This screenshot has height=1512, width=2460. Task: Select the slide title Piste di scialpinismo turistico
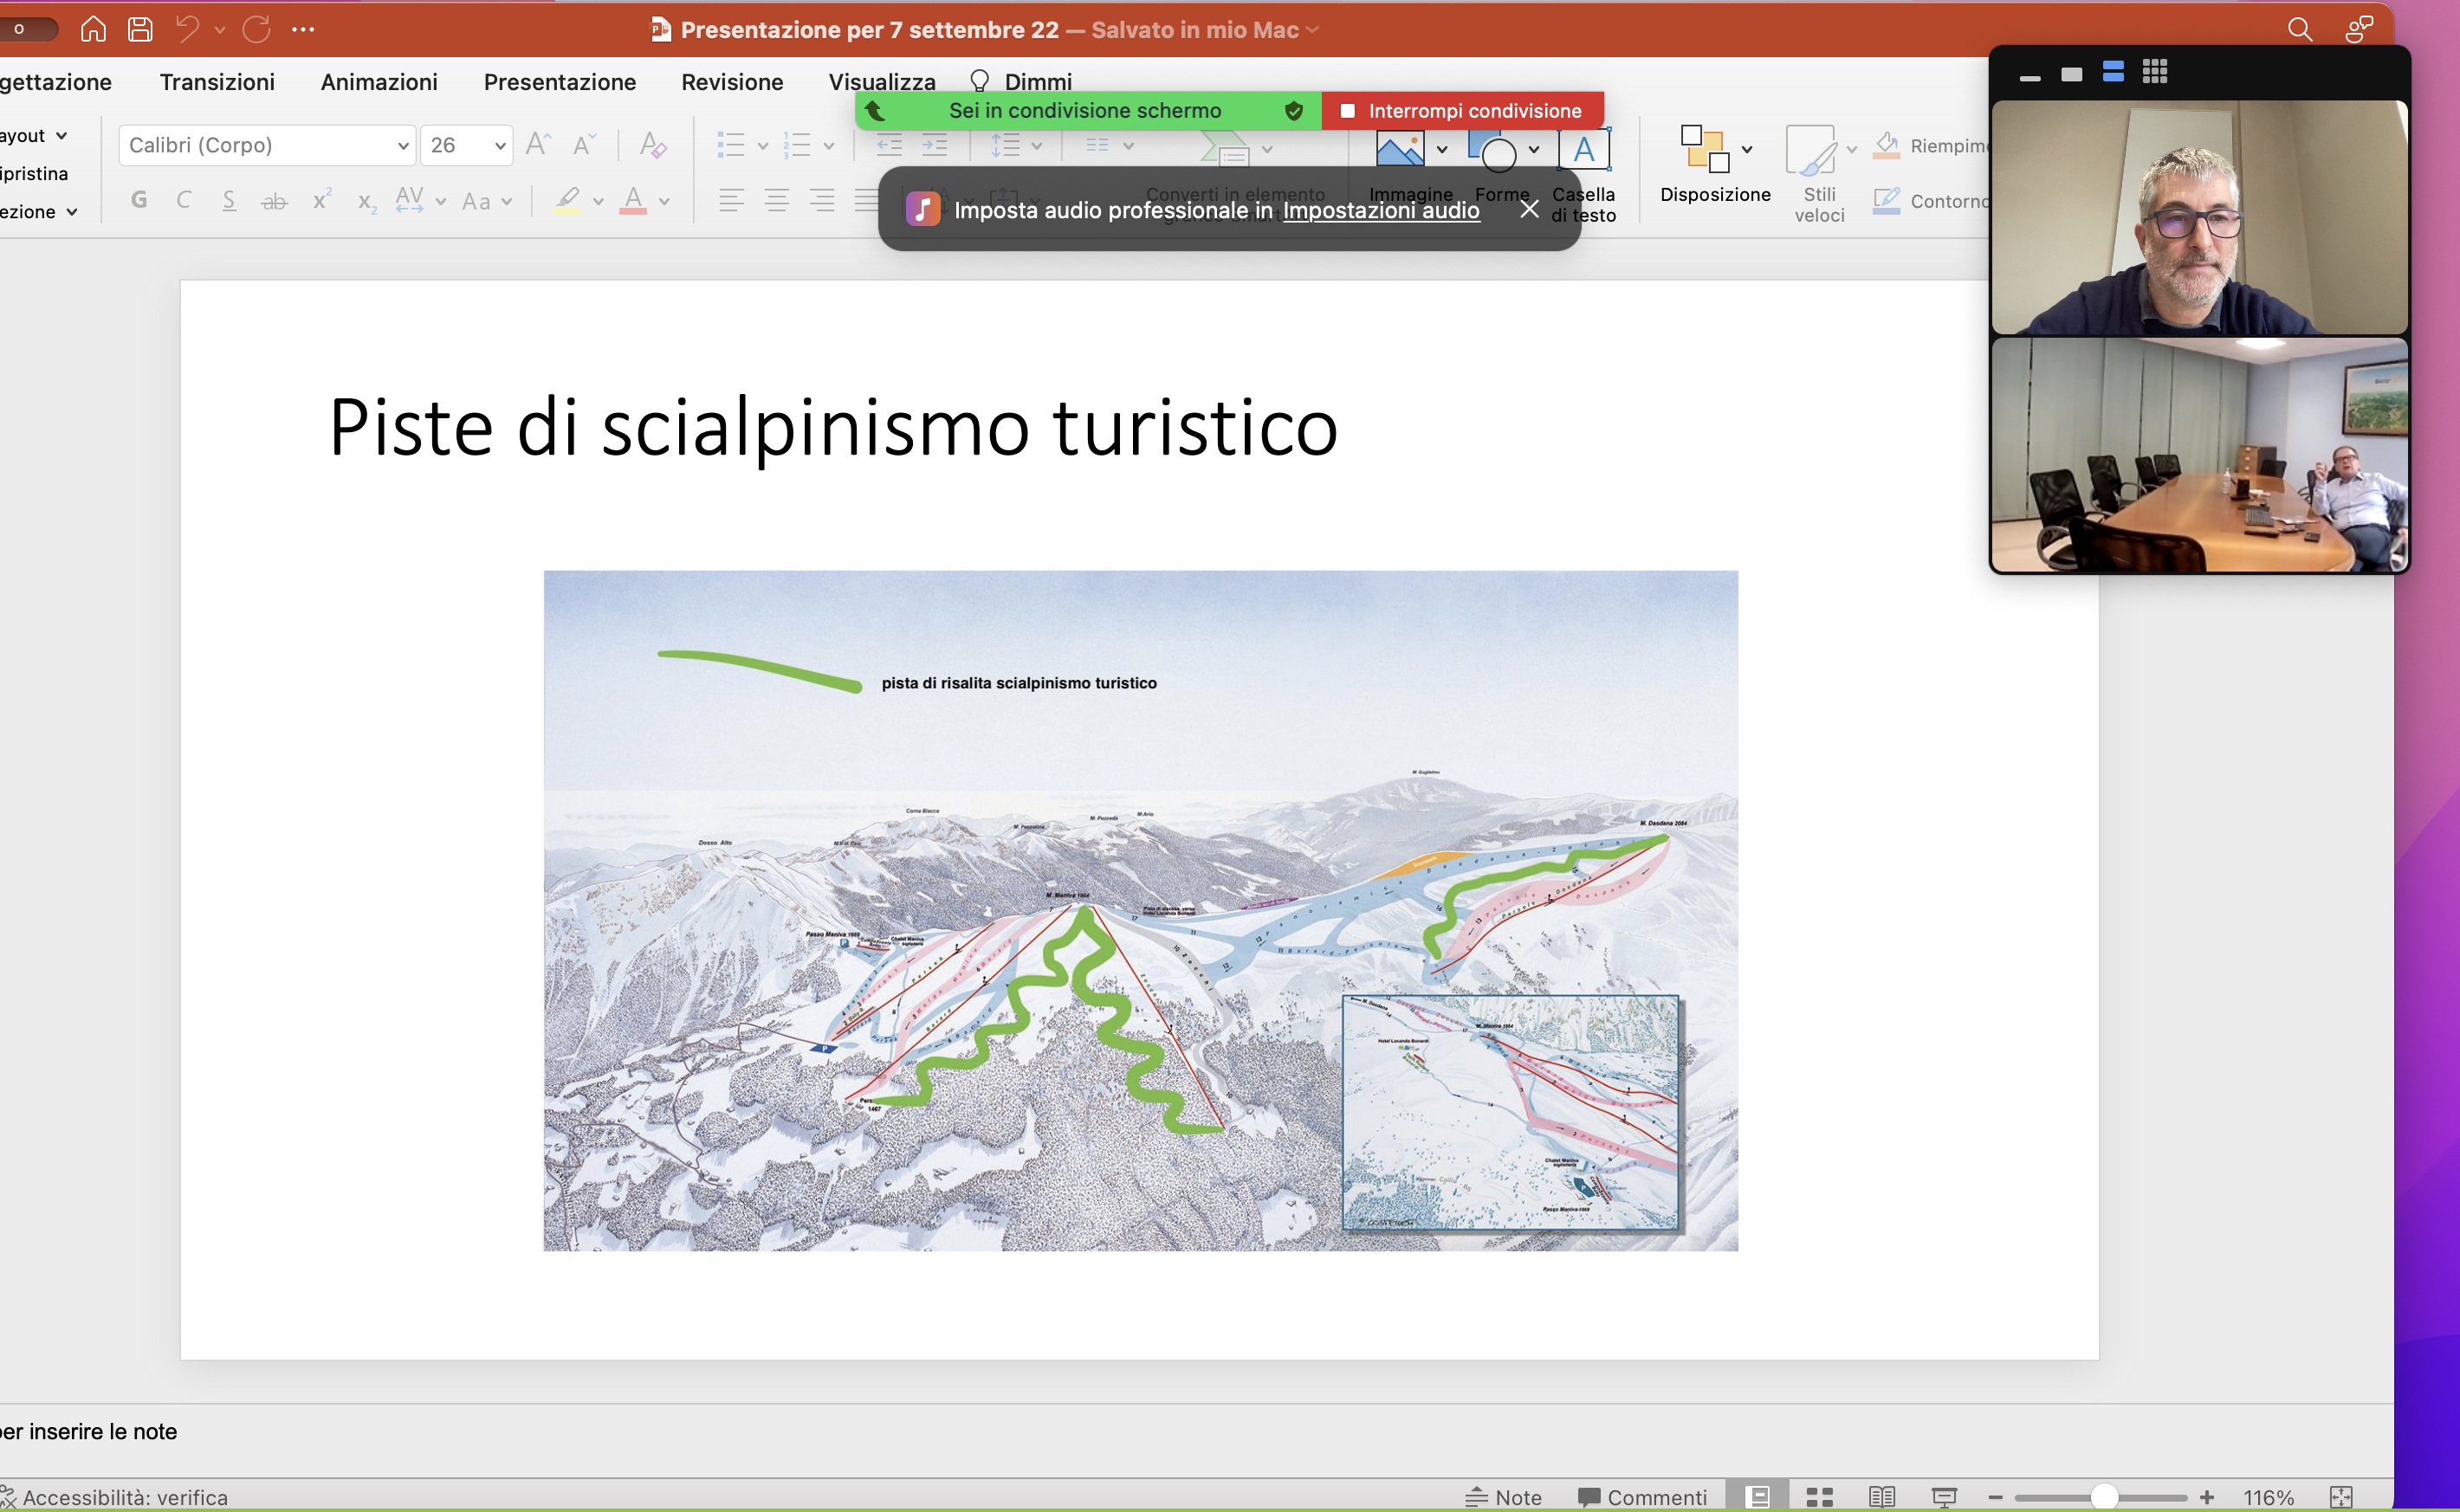833,428
